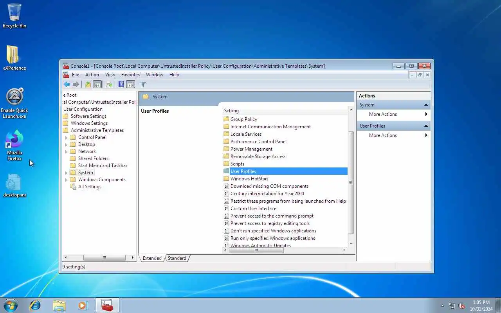This screenshot has height=313, width=501.
Task: Select Windows Settings tree item
Action: click(x=89, y=123)
